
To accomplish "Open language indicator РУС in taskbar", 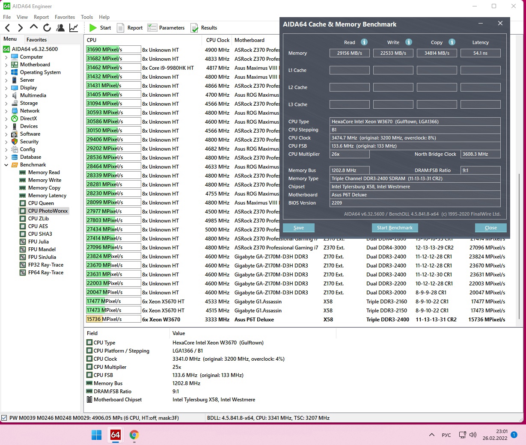I will [x=446, y=435].
